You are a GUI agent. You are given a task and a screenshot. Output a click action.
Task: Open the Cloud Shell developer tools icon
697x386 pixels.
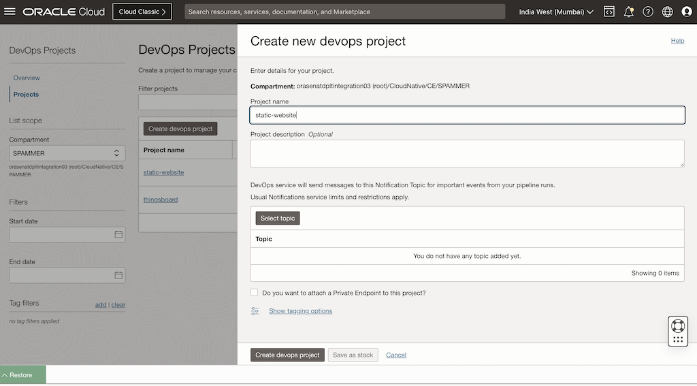(x=609, y=12)
